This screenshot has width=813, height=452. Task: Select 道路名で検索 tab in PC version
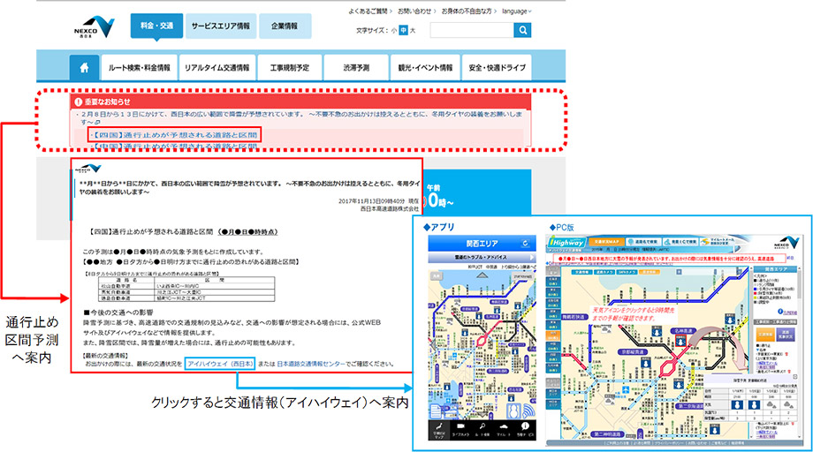644,242
